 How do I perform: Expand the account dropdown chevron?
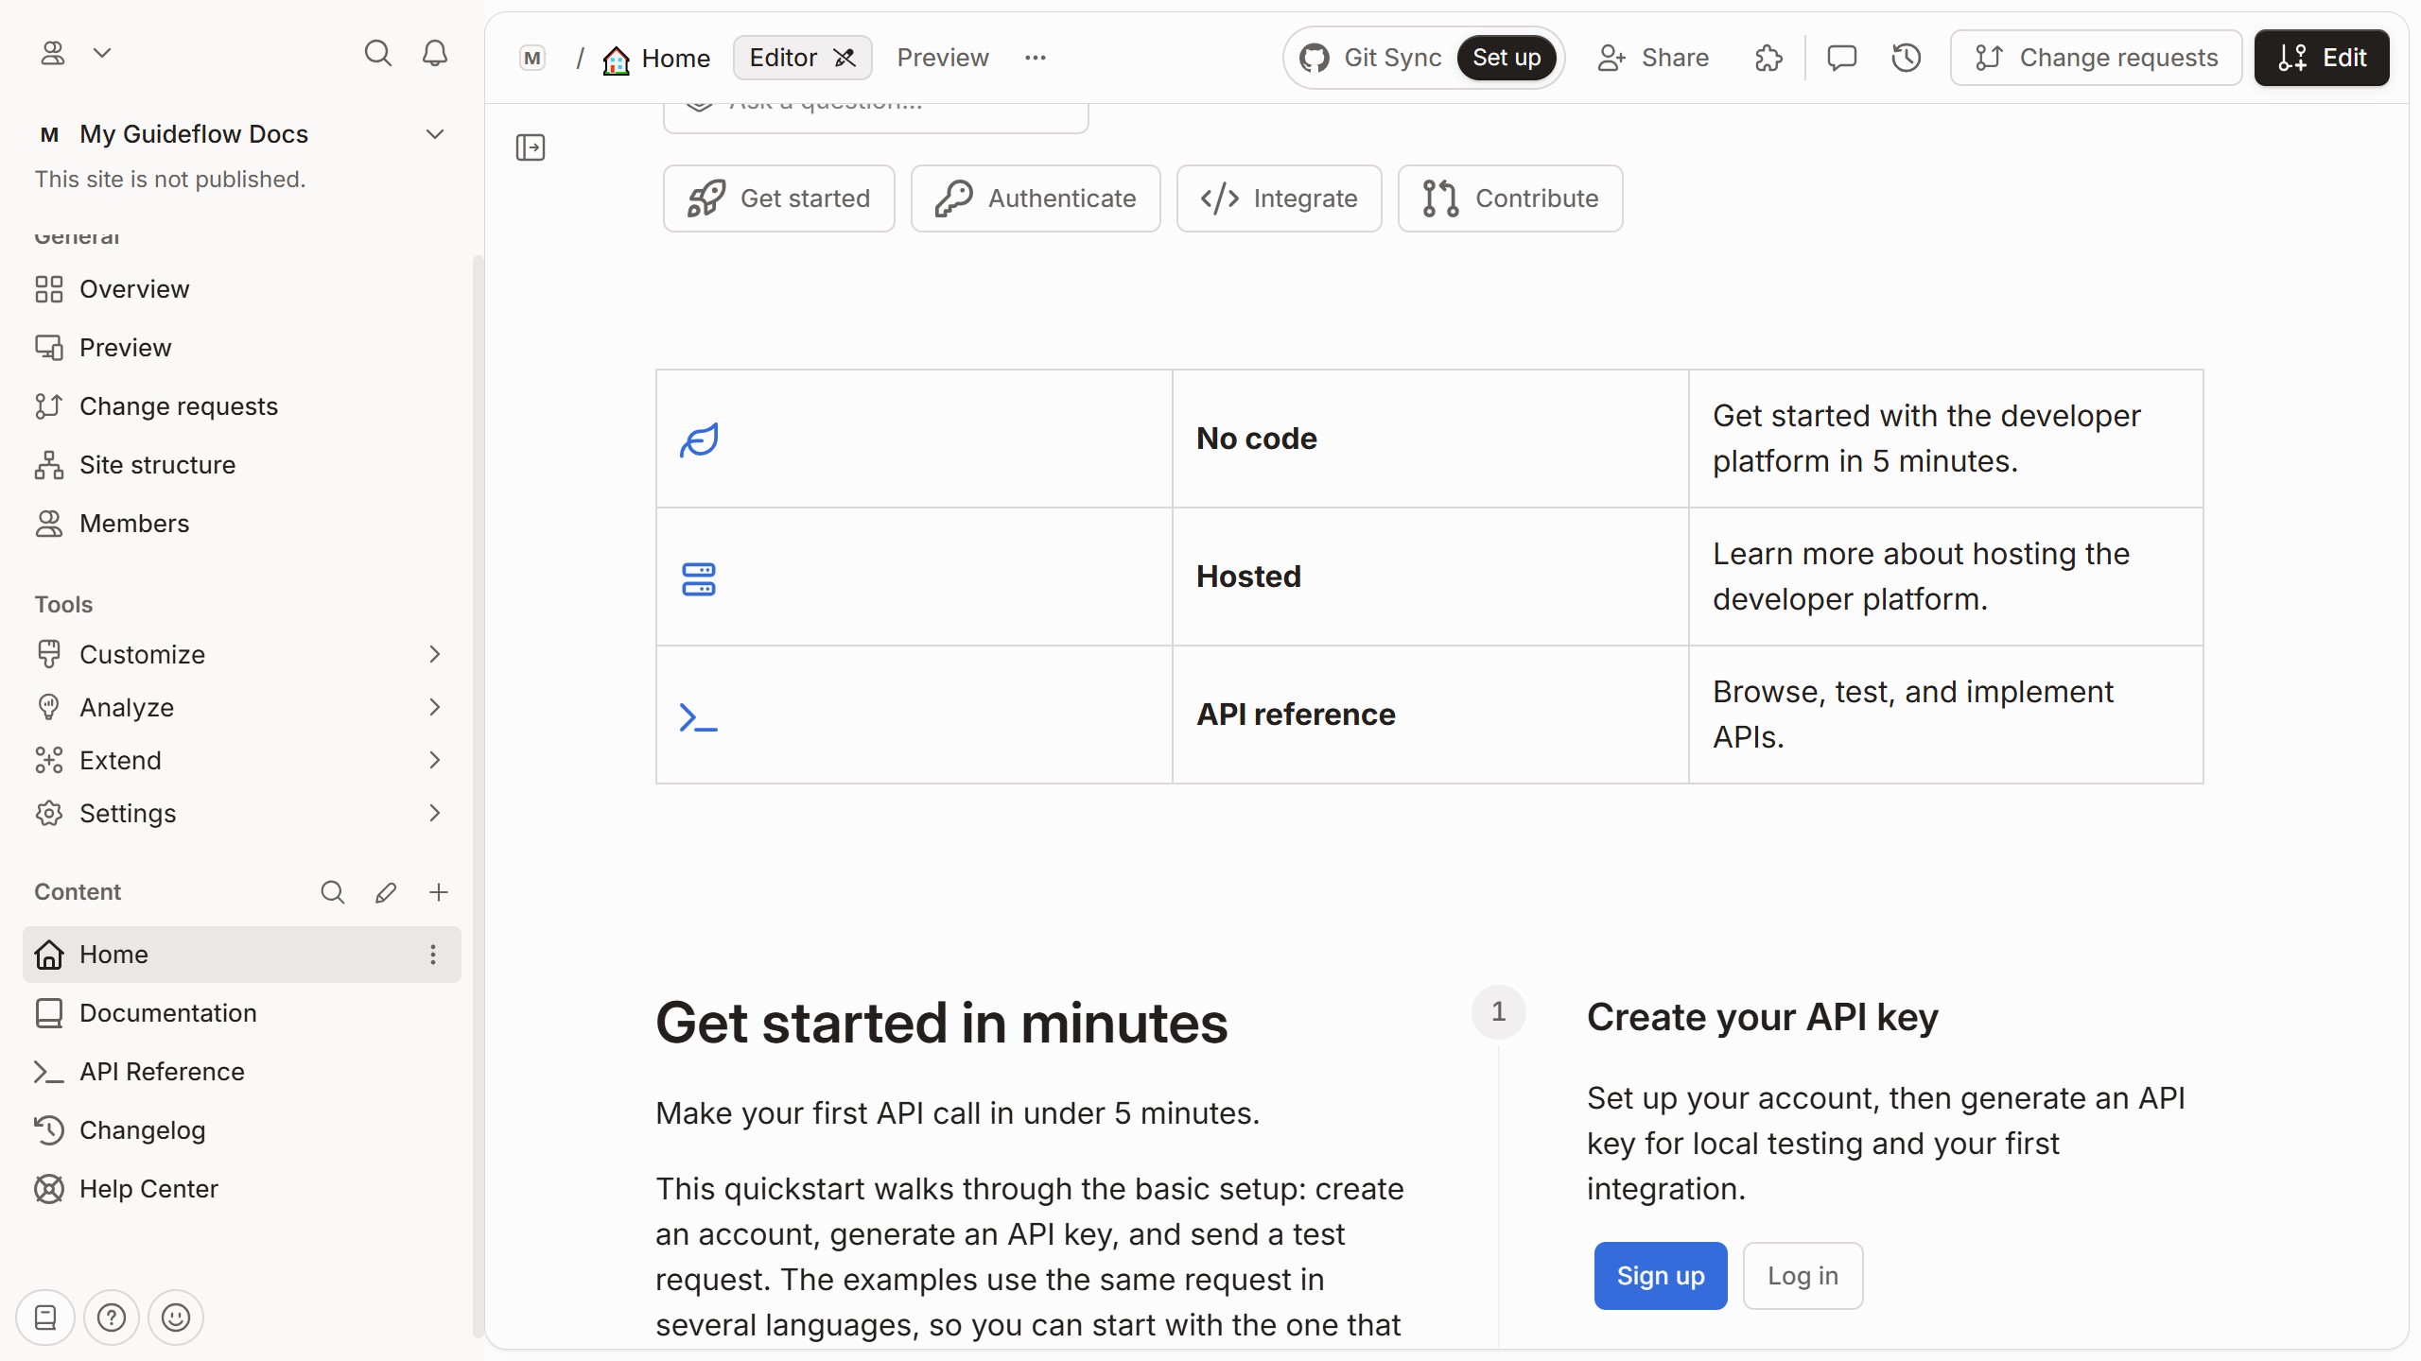102,53
